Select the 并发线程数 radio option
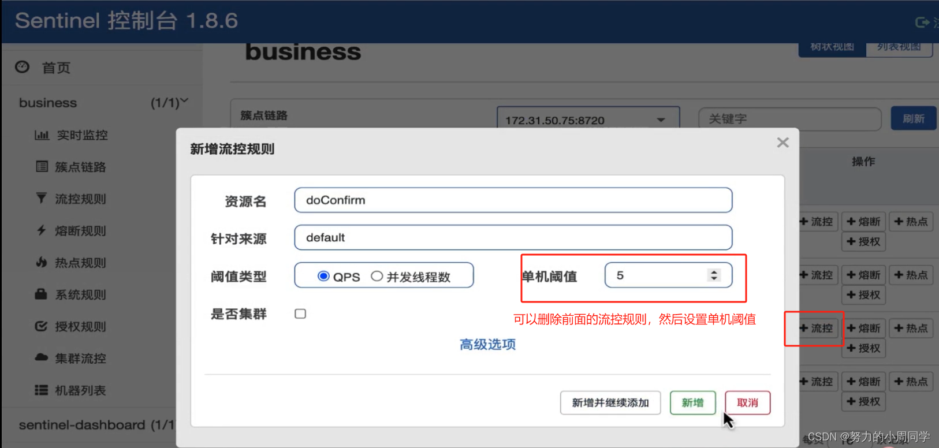Viewport: 939px width, 448px height. pos(377,276)
